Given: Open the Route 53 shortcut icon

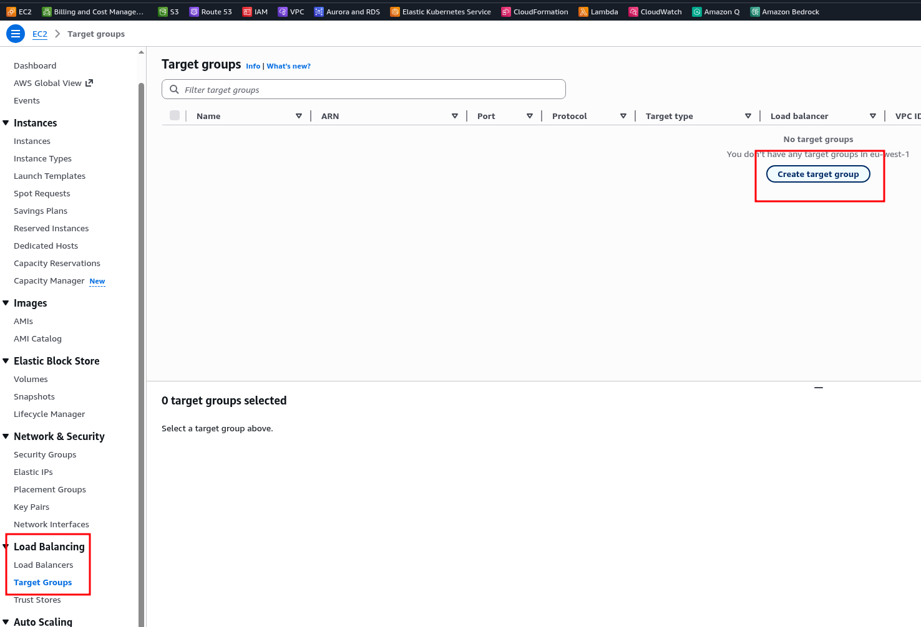Looking at the screenshot, I should point(194,12).
